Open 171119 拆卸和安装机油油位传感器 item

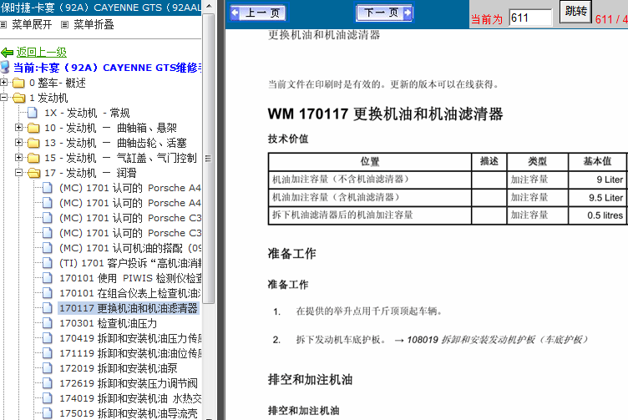(x=130, y=353)
